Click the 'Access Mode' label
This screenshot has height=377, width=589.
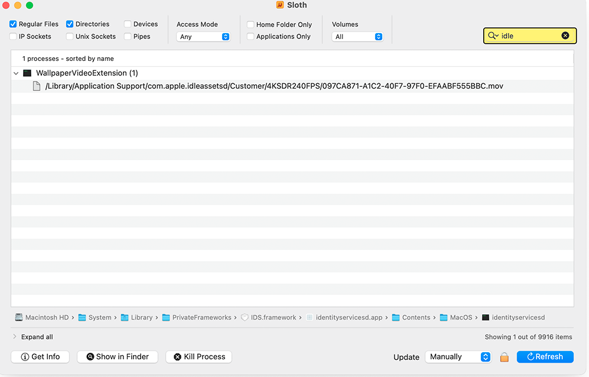197,24
